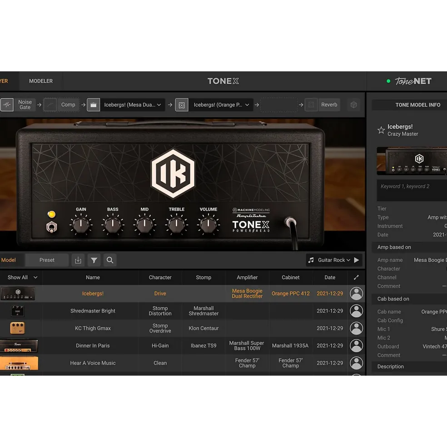Switch to the MODELER tab

pyautogui.click(x=41, y=81)
